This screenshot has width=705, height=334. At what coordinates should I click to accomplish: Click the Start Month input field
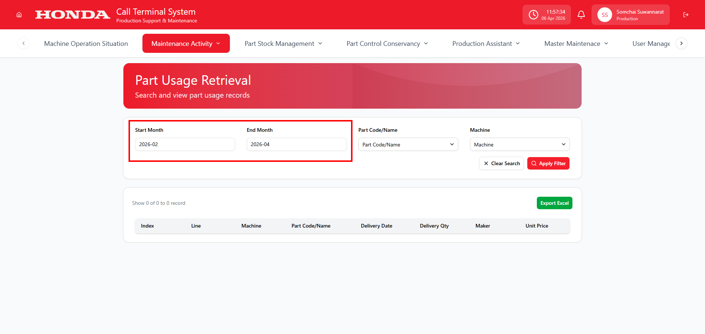click(185, 144)
